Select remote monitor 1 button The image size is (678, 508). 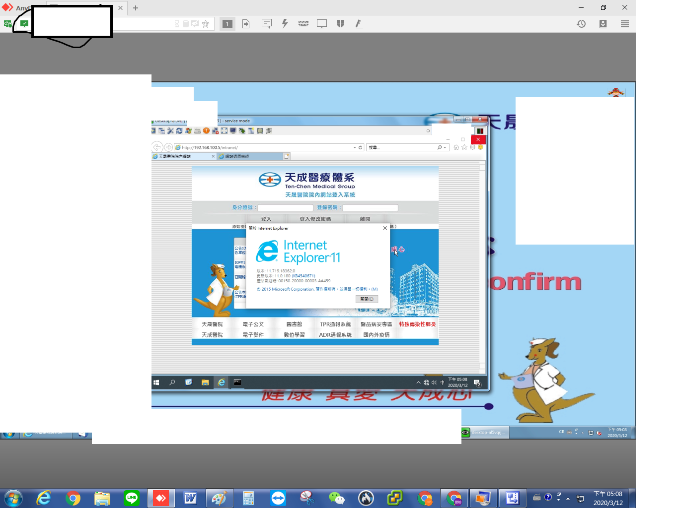[x=227, y=24]
